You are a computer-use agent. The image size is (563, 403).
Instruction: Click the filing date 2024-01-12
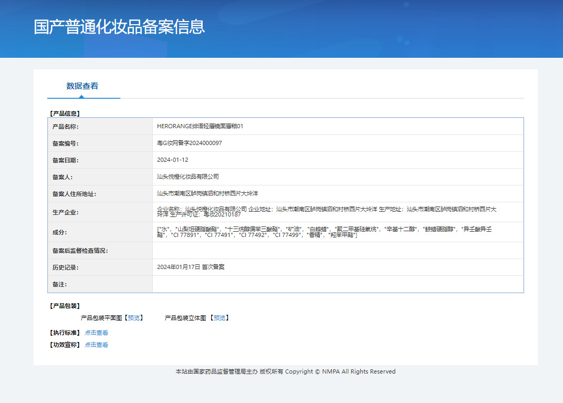tap(172, 160)
